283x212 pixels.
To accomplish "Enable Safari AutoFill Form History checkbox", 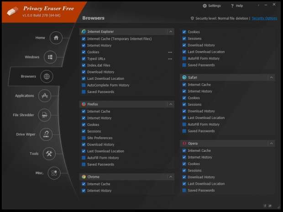I will [x=184, y=124].
